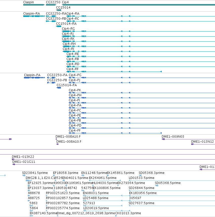
Task: Click the SD05368.3prime EST label
Action: 152,173
